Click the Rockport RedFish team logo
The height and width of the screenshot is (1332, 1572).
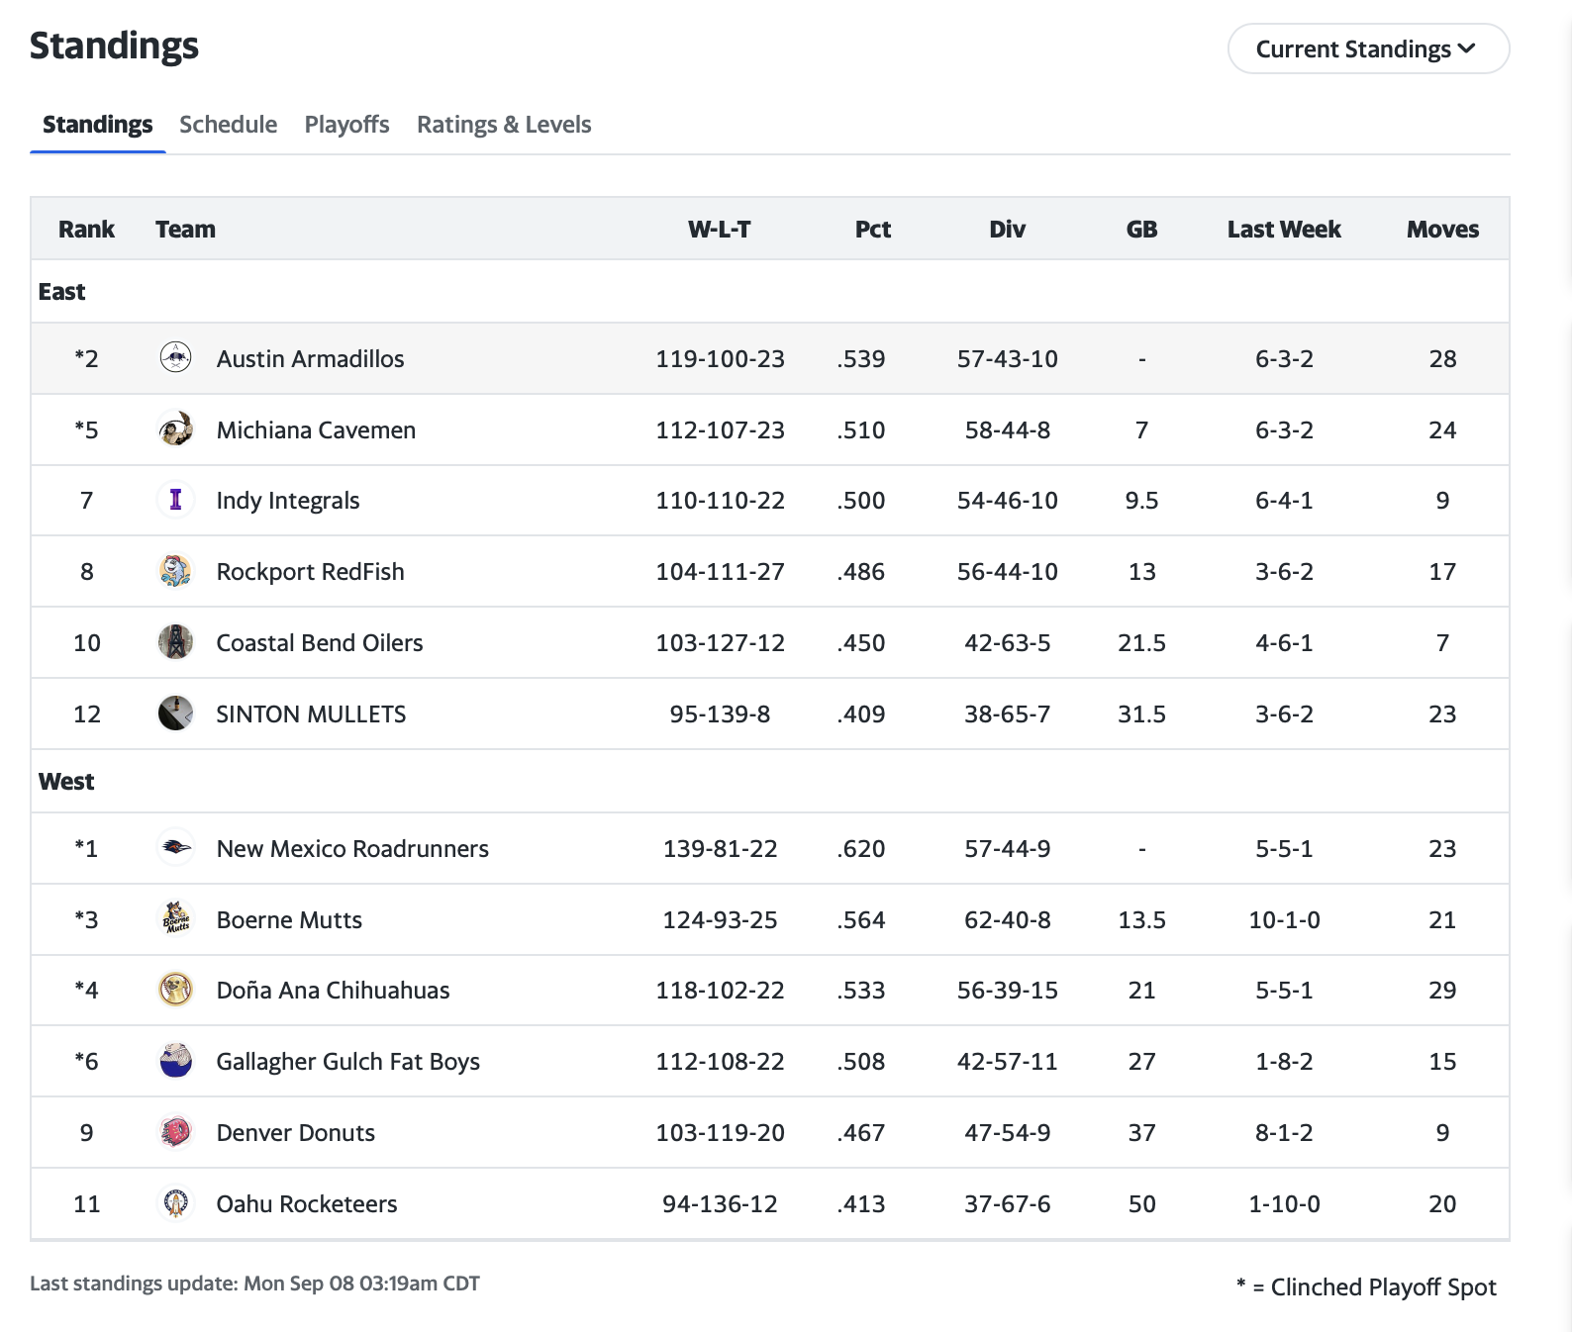pyautogui.click(x=175, y=571)
